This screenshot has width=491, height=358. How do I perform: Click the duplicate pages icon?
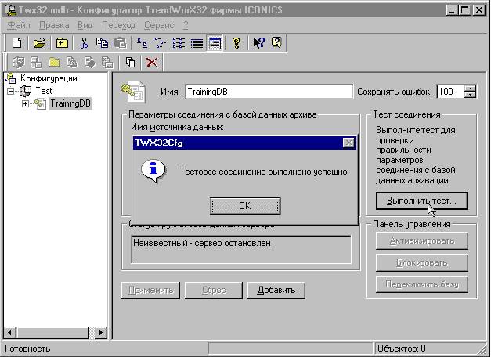click(130, 63)
